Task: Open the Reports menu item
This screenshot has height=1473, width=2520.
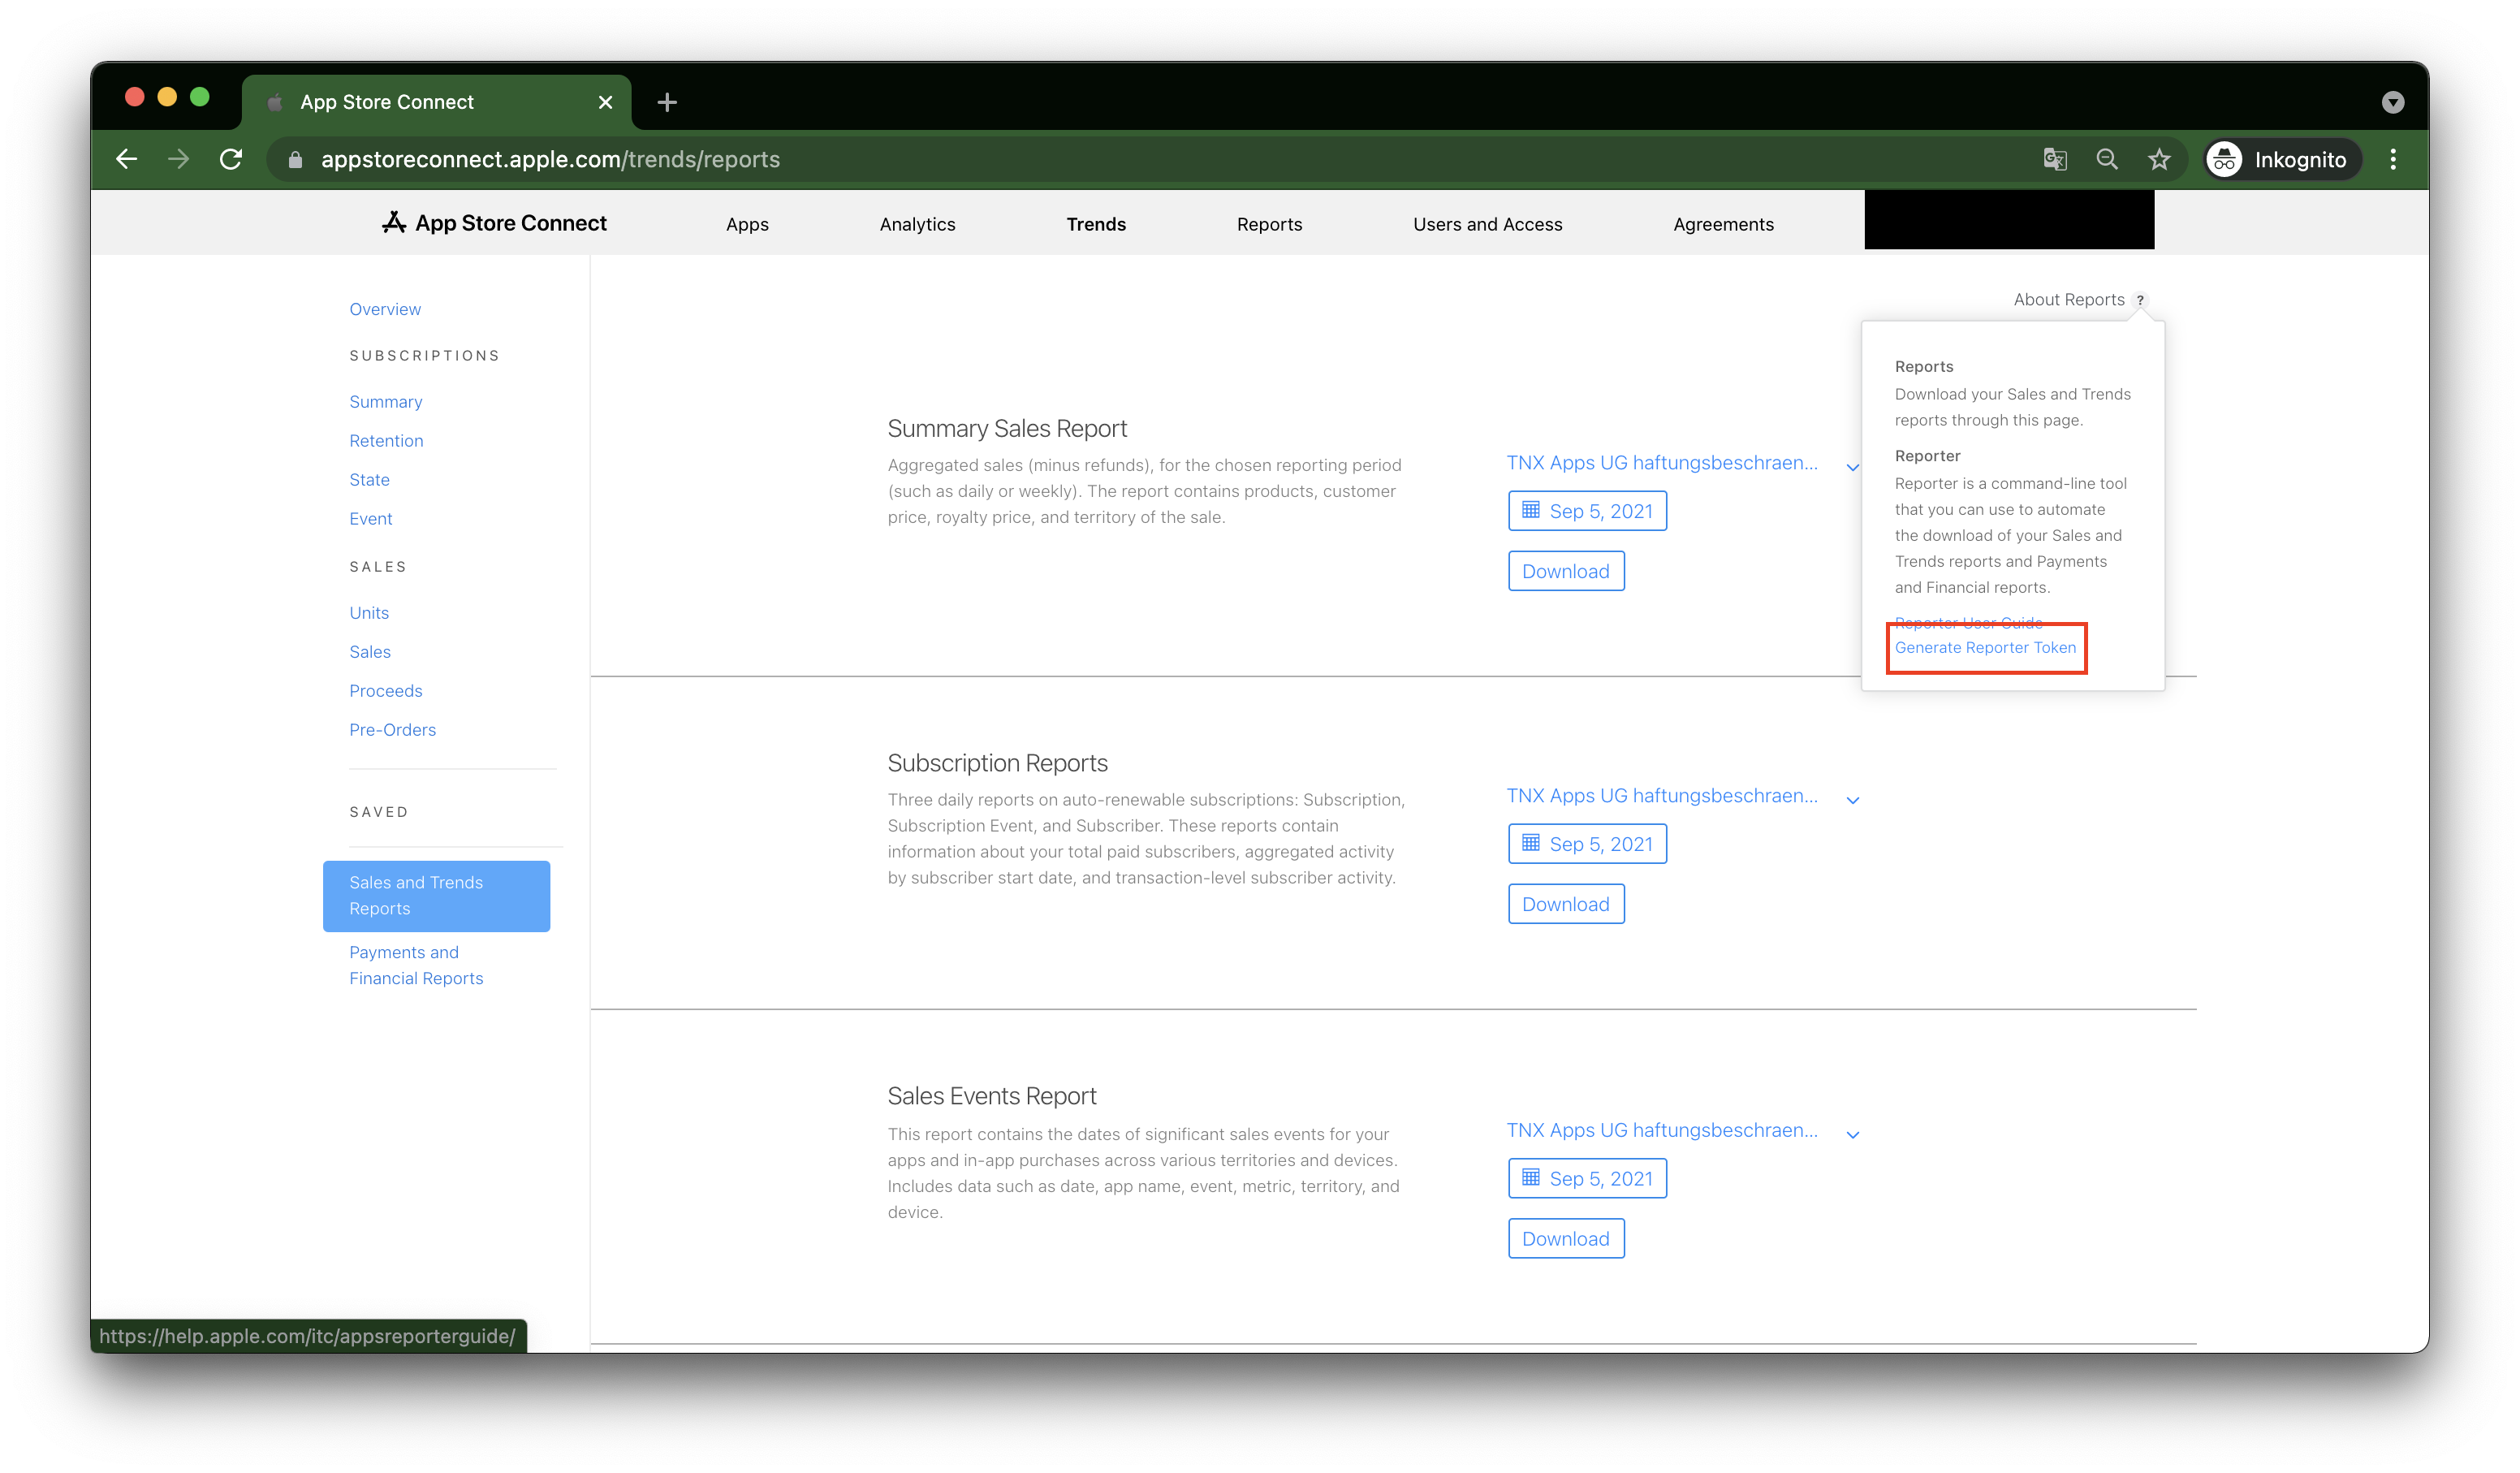Action: click(x=1269, y=224)
